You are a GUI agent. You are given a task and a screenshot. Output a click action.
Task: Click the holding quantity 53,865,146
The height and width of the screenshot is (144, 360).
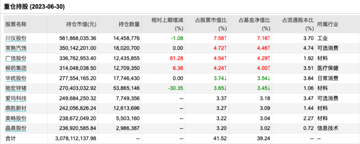click(127, 88)
